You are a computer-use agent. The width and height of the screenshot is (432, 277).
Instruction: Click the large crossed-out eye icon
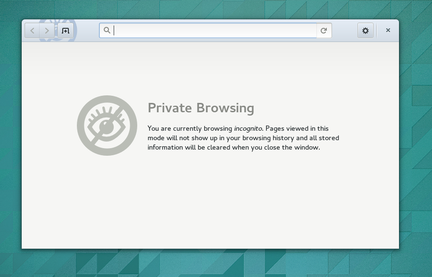(107, 126)
